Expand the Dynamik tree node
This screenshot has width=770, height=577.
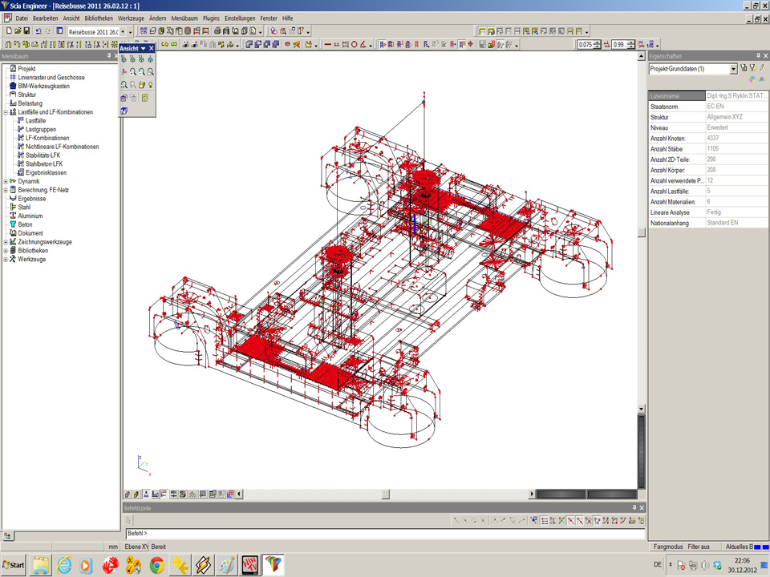click(x=6, y=182)
